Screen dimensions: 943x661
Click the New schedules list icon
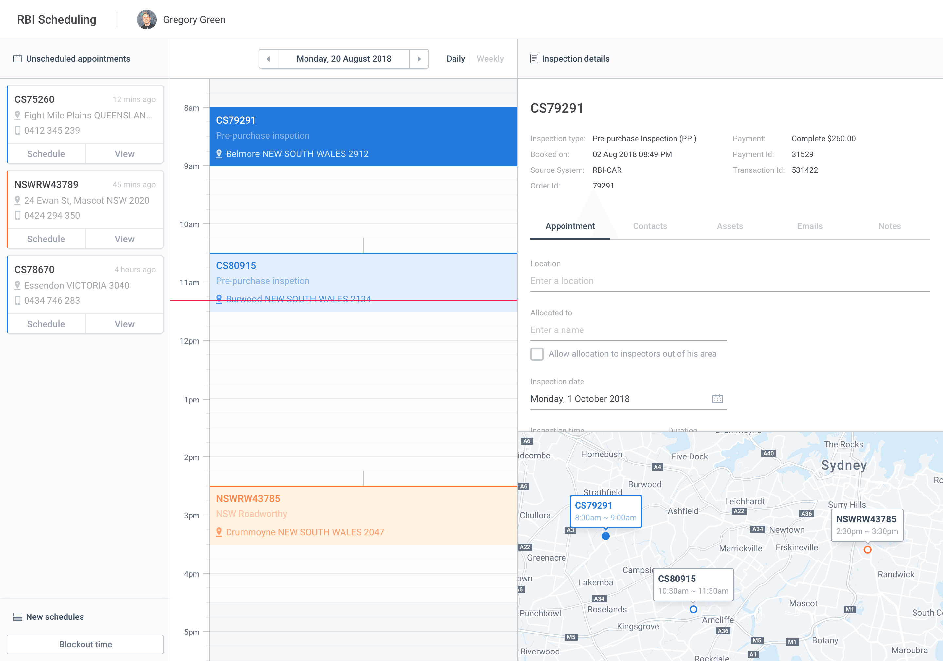[17, 616]
